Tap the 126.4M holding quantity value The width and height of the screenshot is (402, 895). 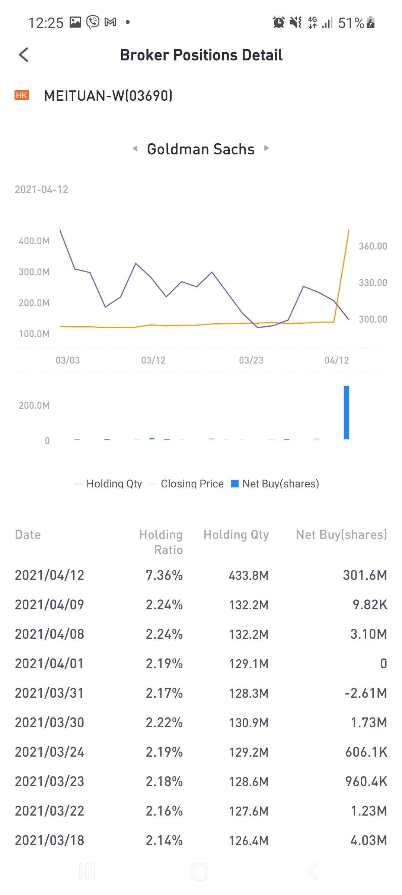pos(249,841)
